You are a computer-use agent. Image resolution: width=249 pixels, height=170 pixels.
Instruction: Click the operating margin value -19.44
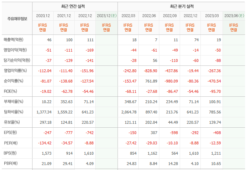(193, 71)
